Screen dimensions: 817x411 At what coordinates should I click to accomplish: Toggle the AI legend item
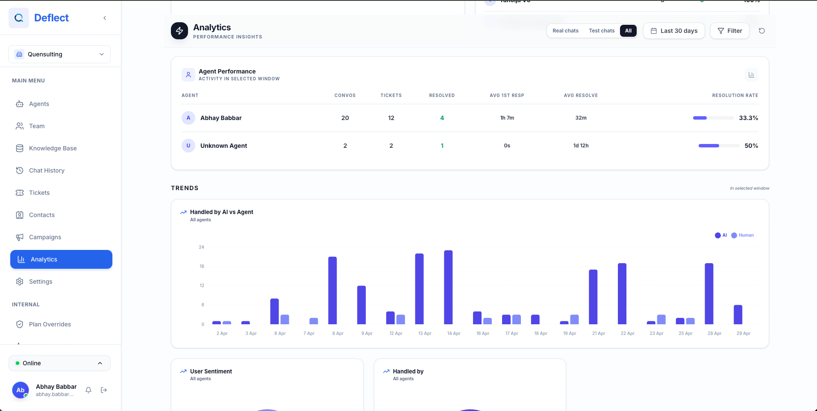tap(721, 235)
